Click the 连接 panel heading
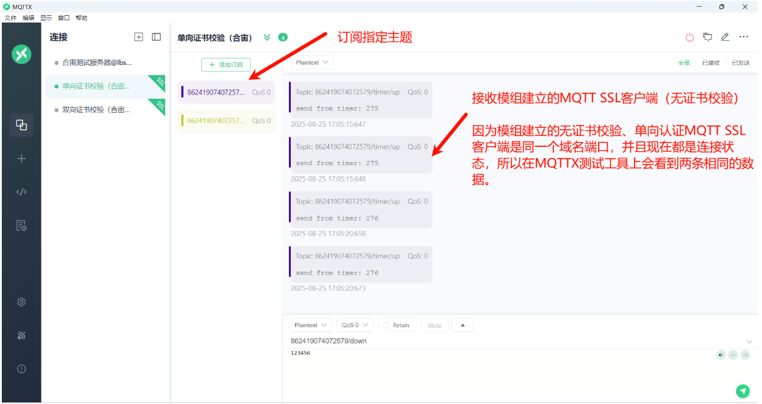This screenshot has height=404, width=762. point(59,37)
